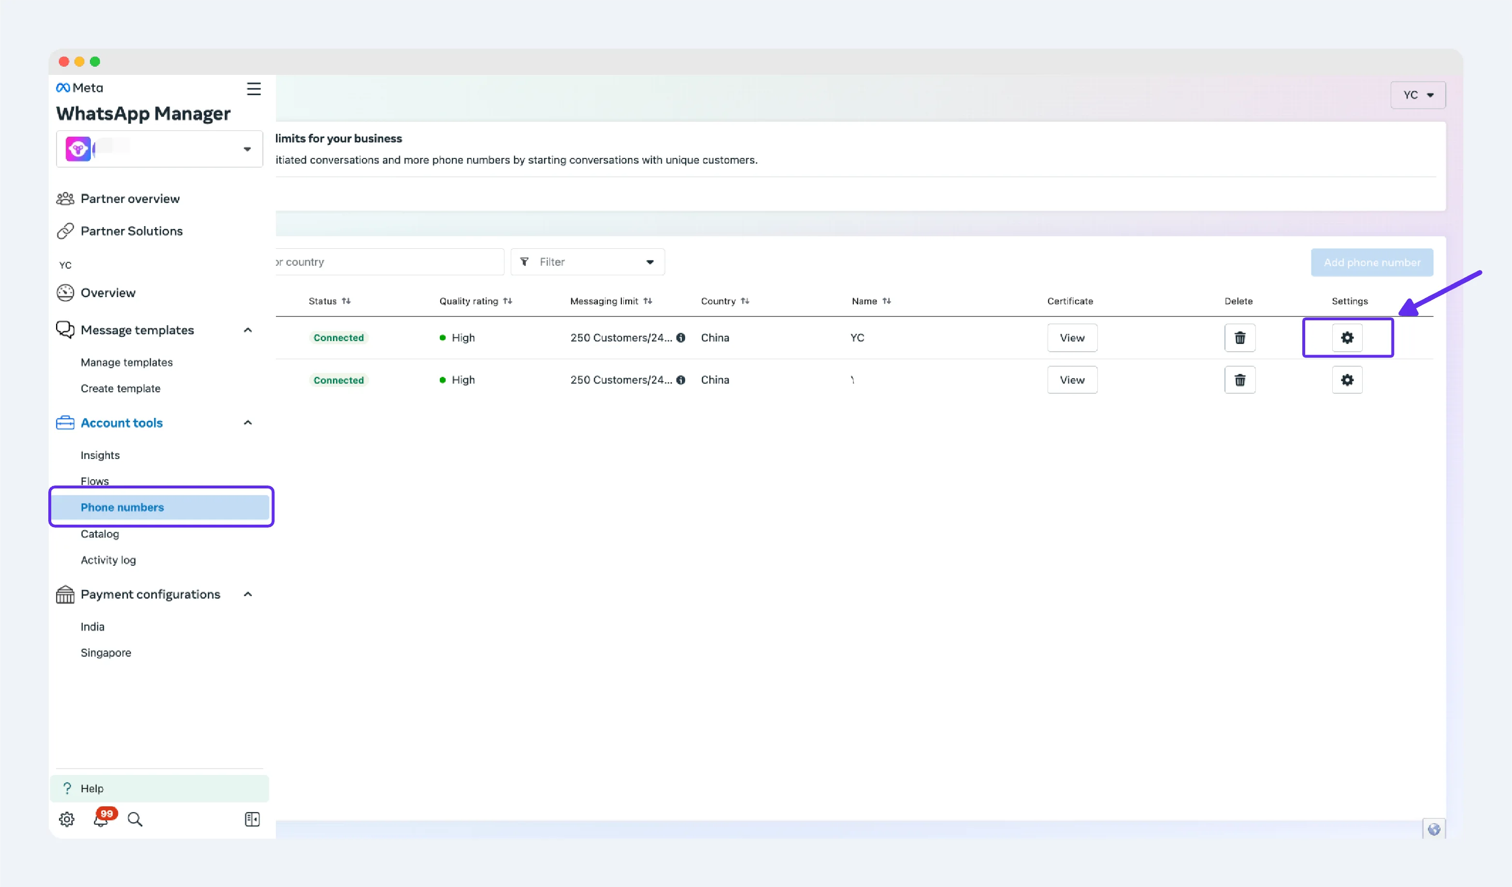Click trash icon in the second phone row
This screenshot has width=1512, height=887.
pyautogui.click(x=1239, y=380)
